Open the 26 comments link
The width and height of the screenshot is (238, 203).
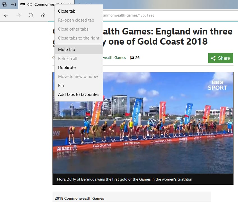point(135,57)
